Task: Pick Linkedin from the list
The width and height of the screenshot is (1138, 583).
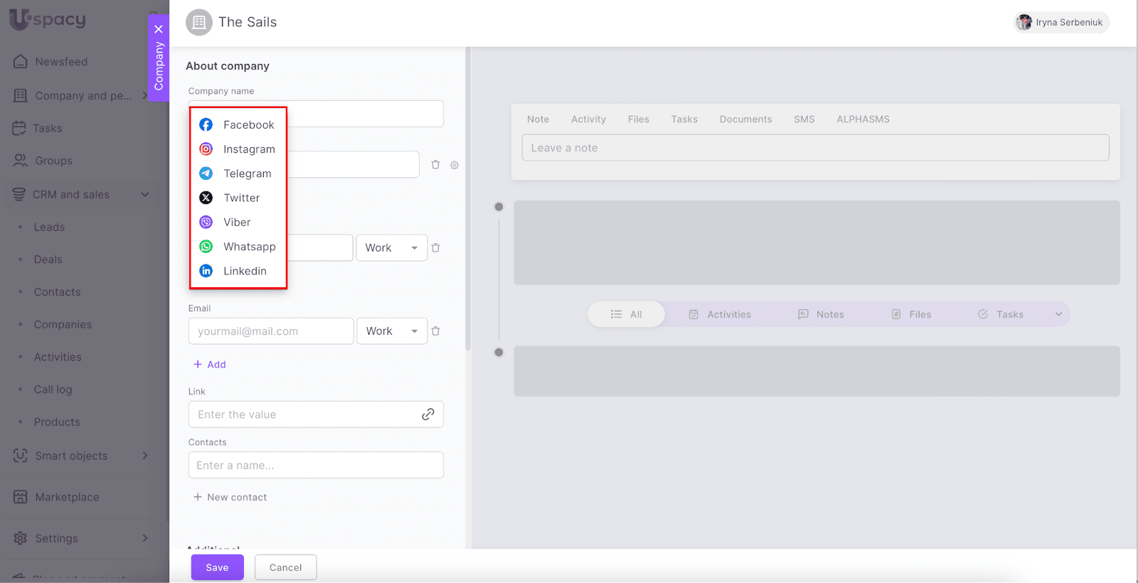Action: (x=245, y=271)
